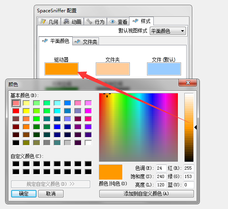The image size is (228, 209).
Task: Select the hot pink basic color swatch
Action: point(88,119)
